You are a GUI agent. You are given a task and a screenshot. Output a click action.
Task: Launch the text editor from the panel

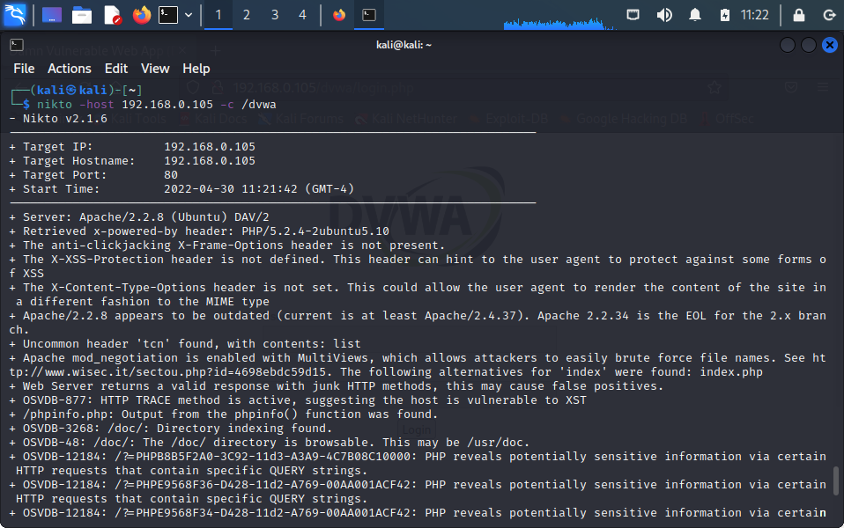point(112,15)
